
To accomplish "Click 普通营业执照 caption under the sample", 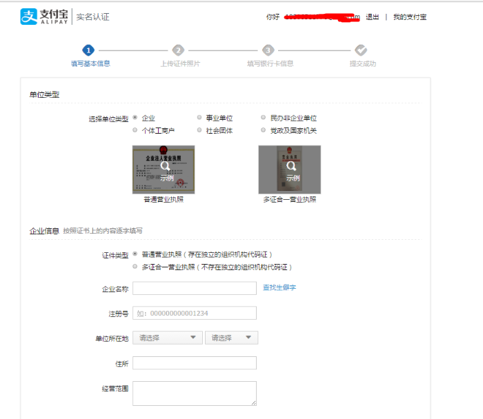I will [x=164, y=200].
